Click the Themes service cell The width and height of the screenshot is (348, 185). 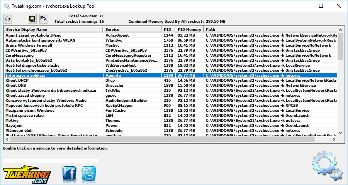point(113,121)
